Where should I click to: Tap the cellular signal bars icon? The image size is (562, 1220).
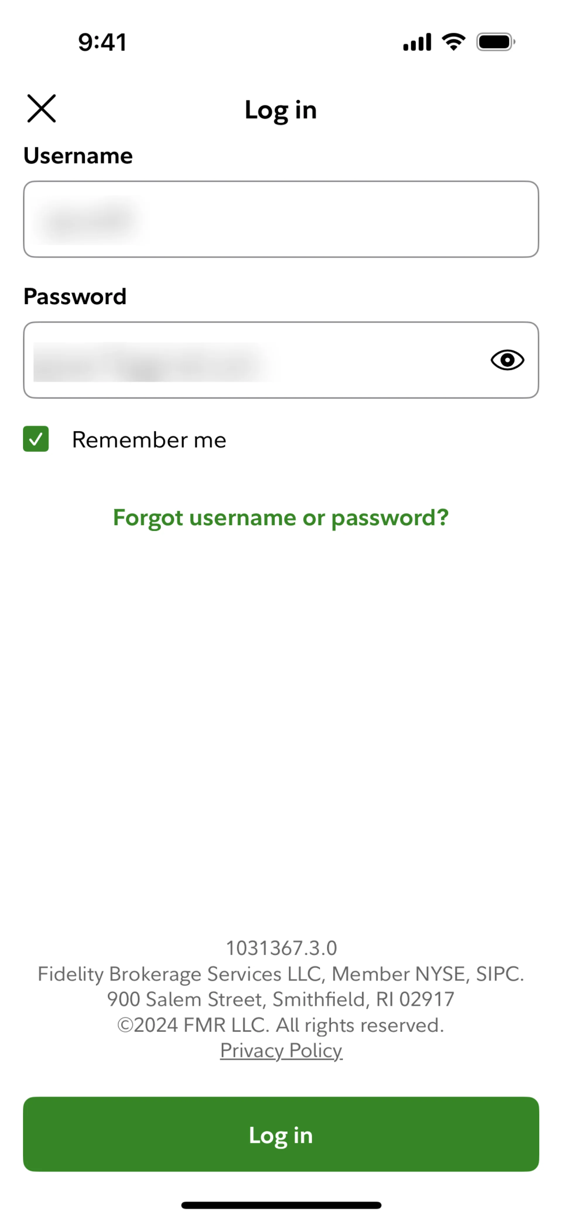click(x=416, y=42)
